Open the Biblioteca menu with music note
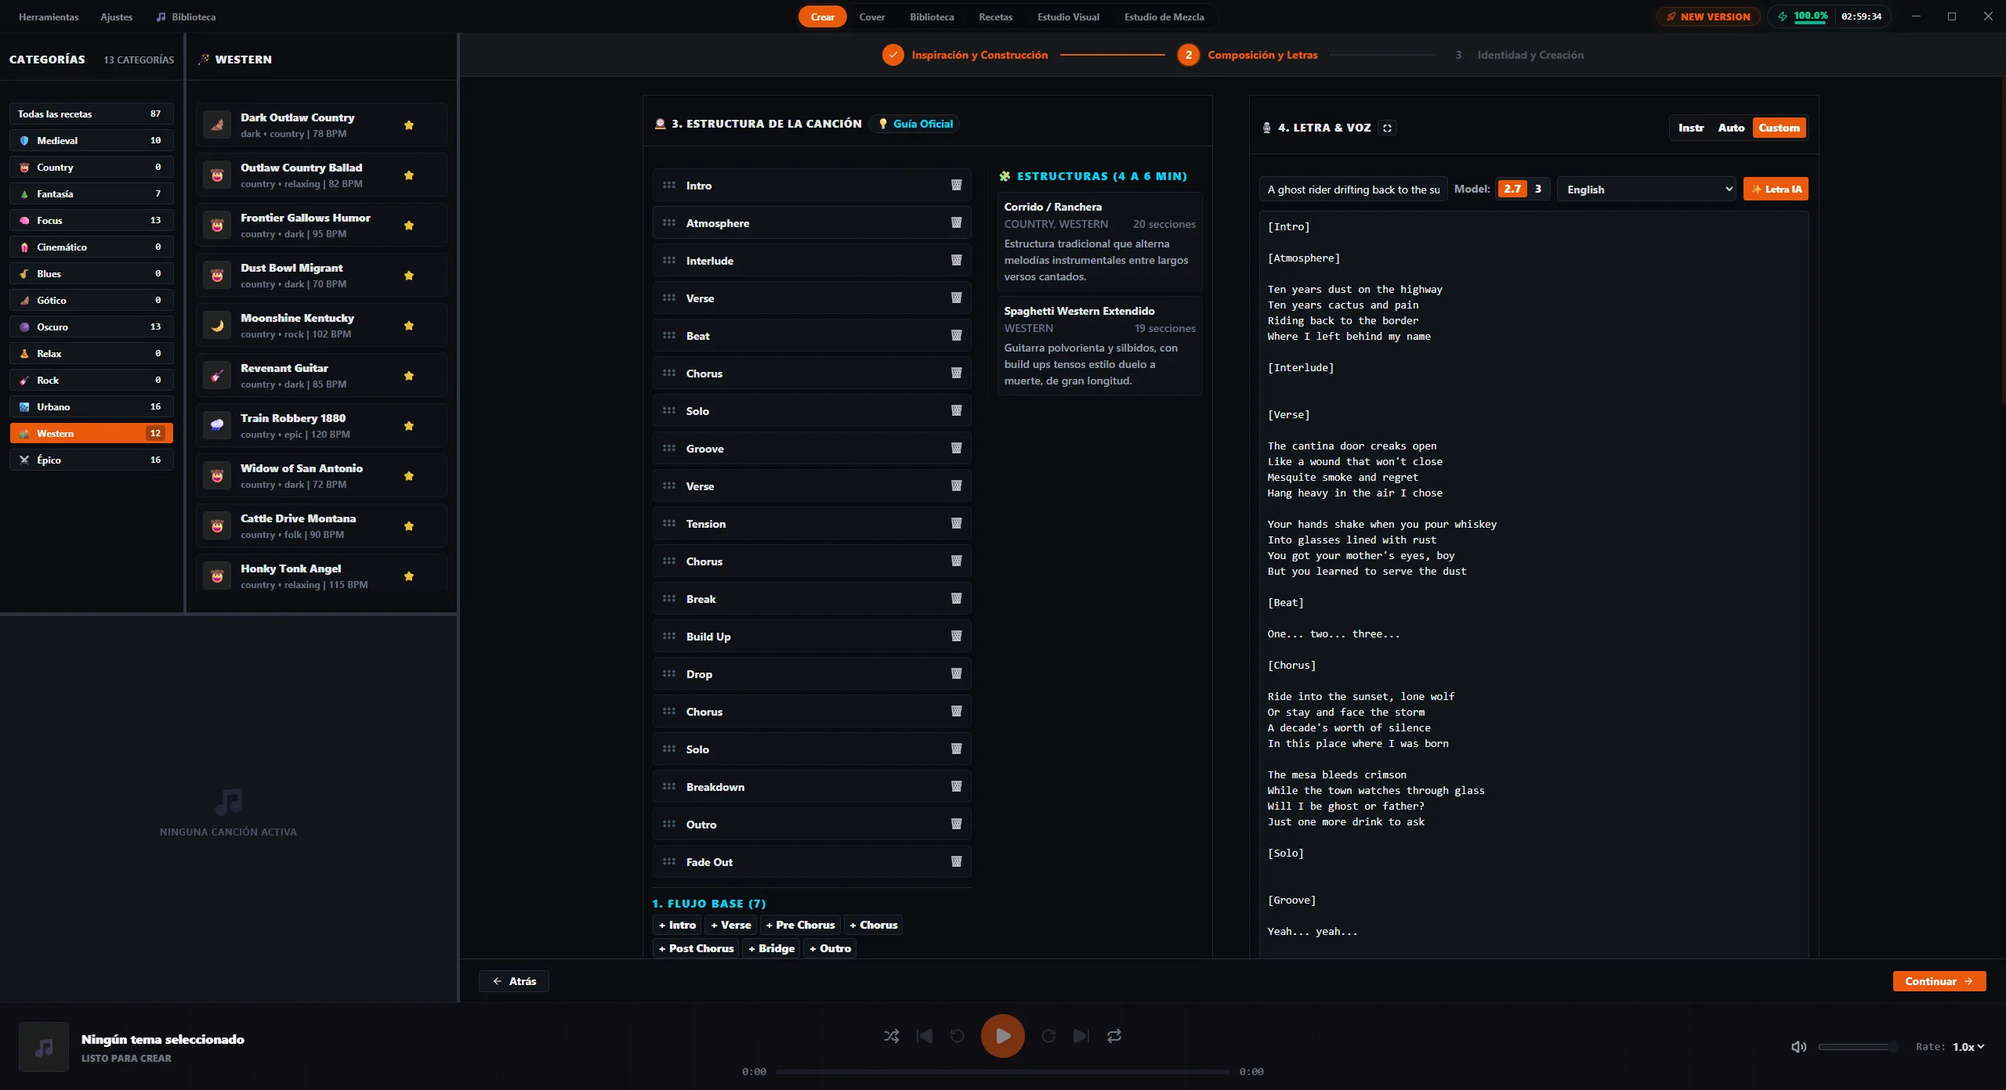Image resolution: width=2006 pixels, height=1090 pixels. click(186, 16)
